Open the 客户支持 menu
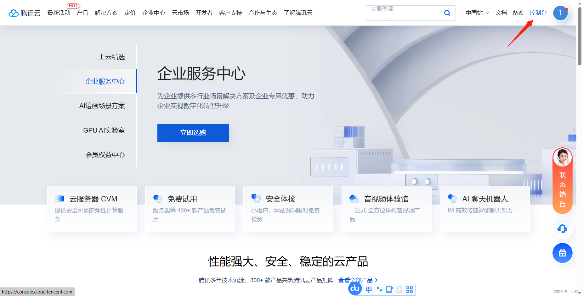Screen dimensions: 583x296 tap(230, 13)
